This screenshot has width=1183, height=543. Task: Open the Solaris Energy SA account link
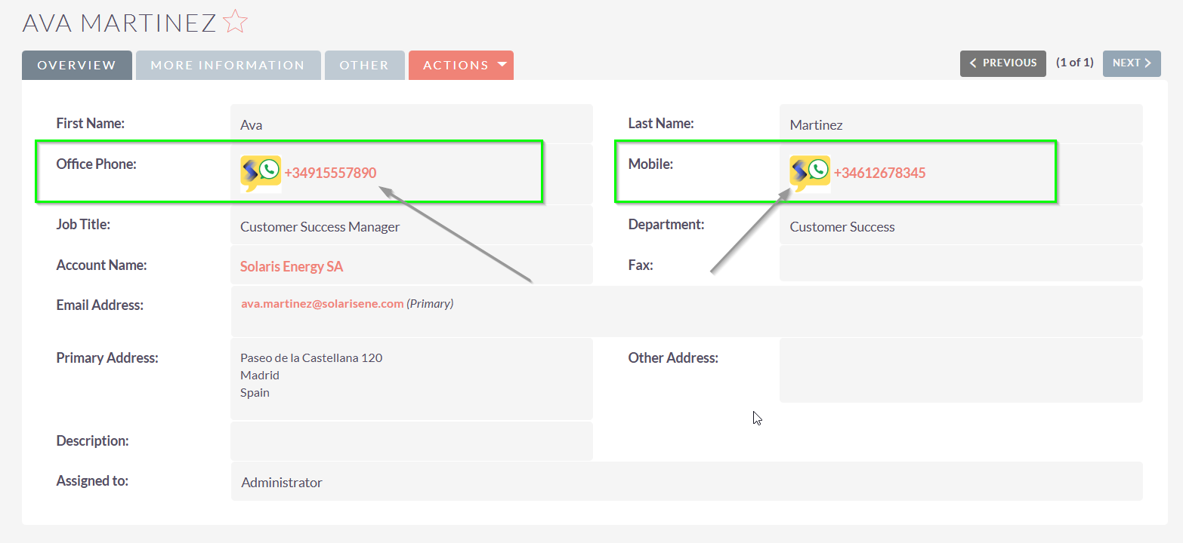[292, 266]
